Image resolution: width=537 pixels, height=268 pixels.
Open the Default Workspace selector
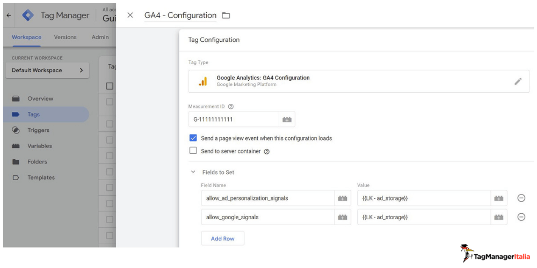tap(48, 70)
